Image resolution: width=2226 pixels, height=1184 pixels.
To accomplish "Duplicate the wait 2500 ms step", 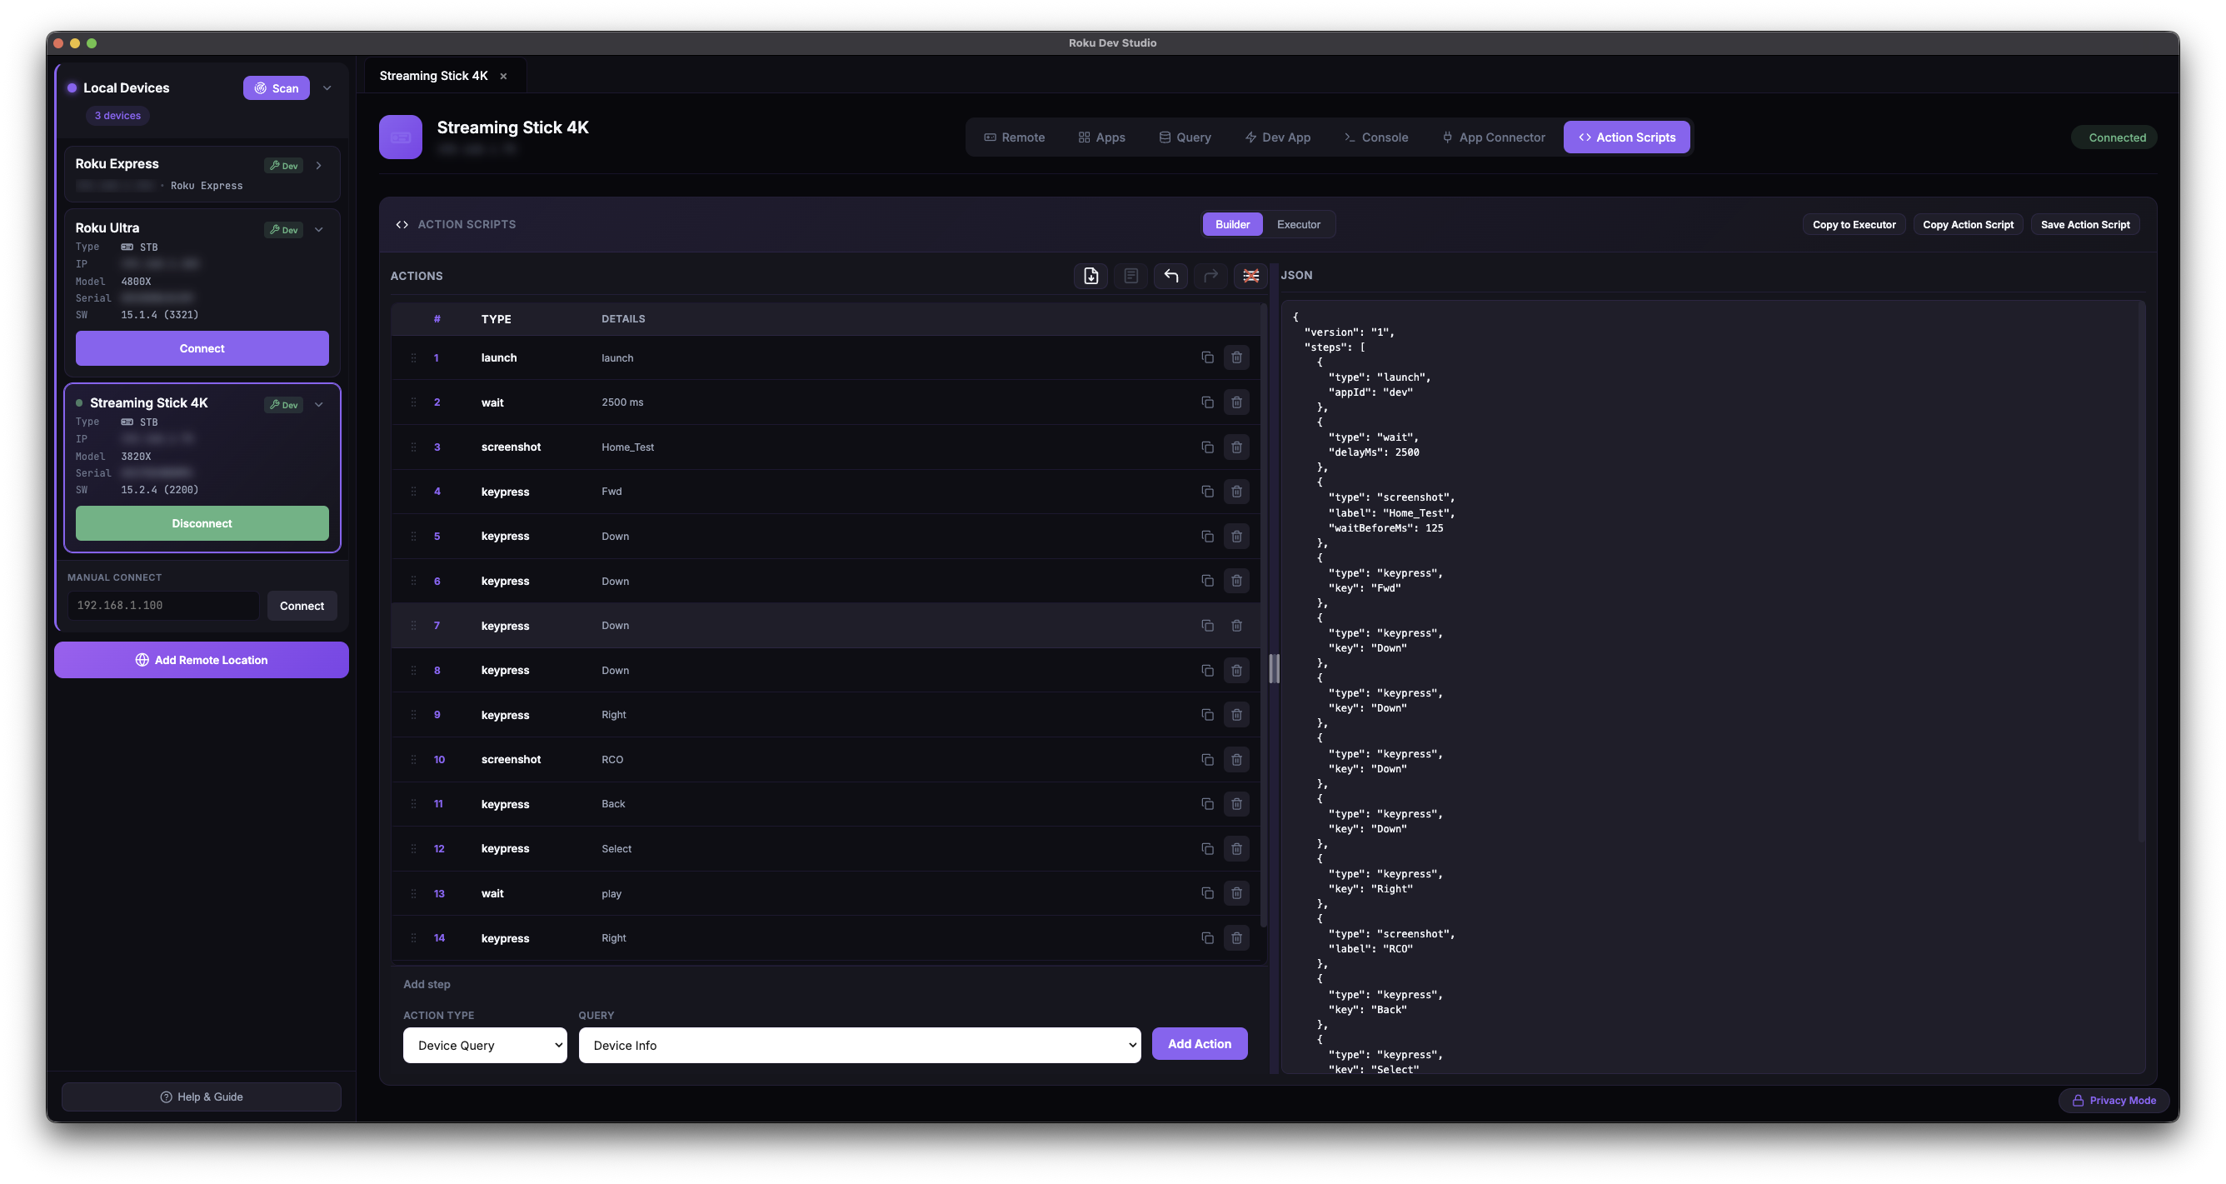I will pyautogui.click(x=1207, y=402).
